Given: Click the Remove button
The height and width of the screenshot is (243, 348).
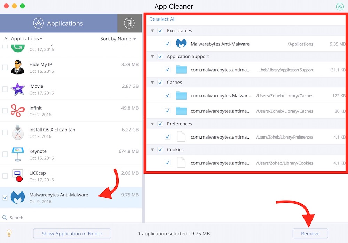Looking at the screenshot, I should click(310, 234).
